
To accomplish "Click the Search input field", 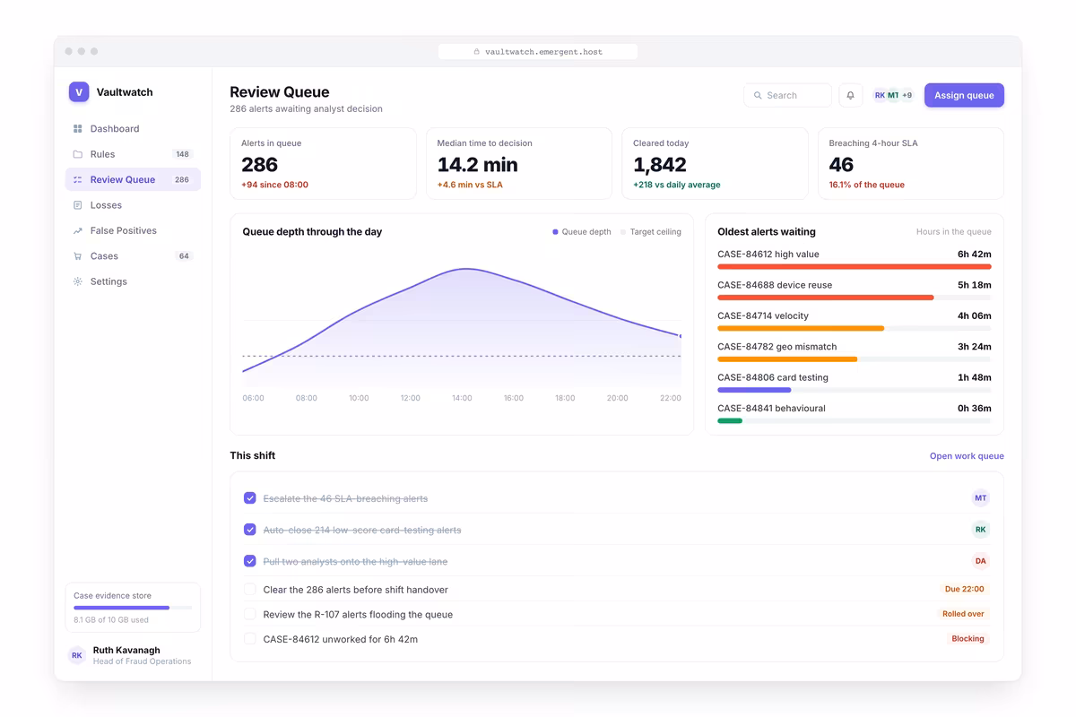I will coord(787,95).
